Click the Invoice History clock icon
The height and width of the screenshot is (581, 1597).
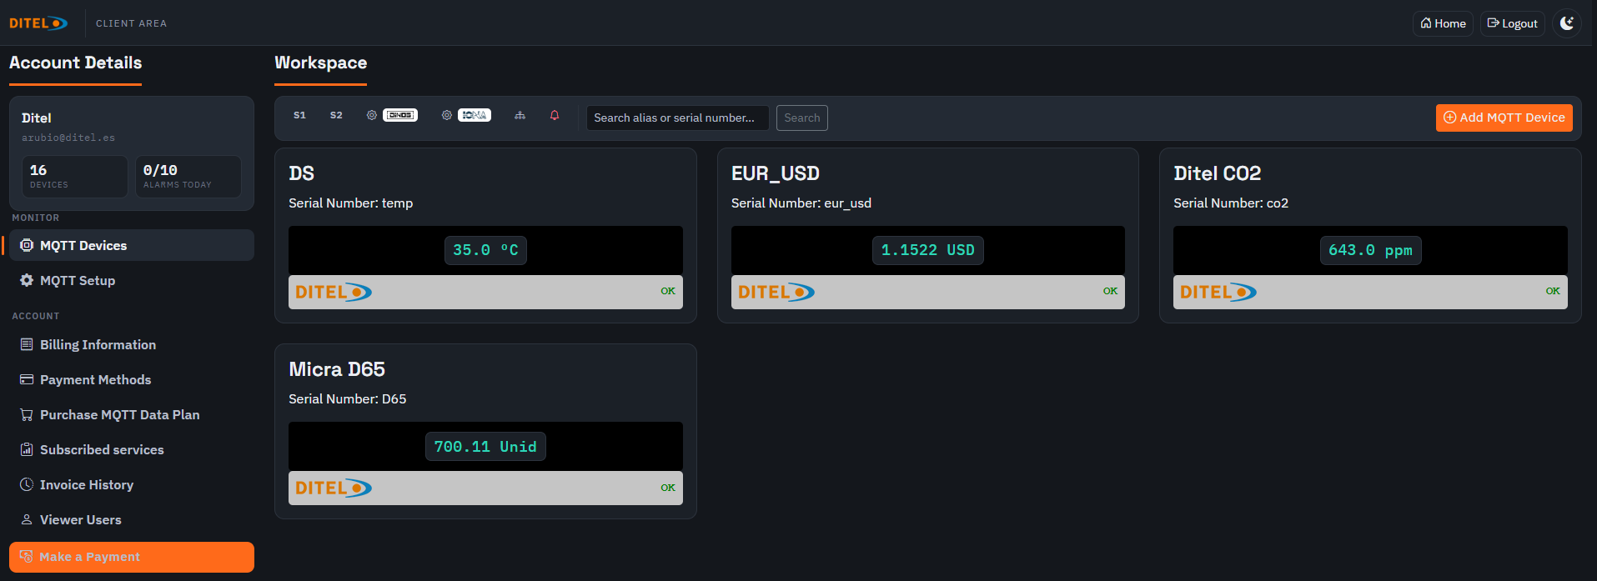tap(27, 484)
